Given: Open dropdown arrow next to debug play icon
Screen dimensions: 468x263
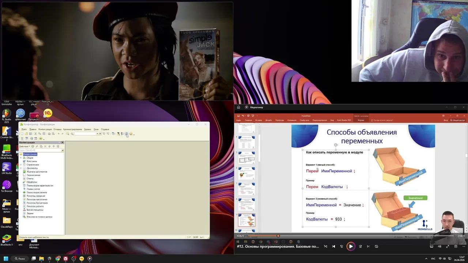Looking at the screenshot, I should click(44, 139).
